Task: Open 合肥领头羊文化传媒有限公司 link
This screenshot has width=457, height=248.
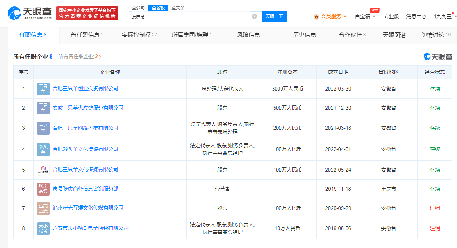Action: pyautogui.click(x=86, y=149)
